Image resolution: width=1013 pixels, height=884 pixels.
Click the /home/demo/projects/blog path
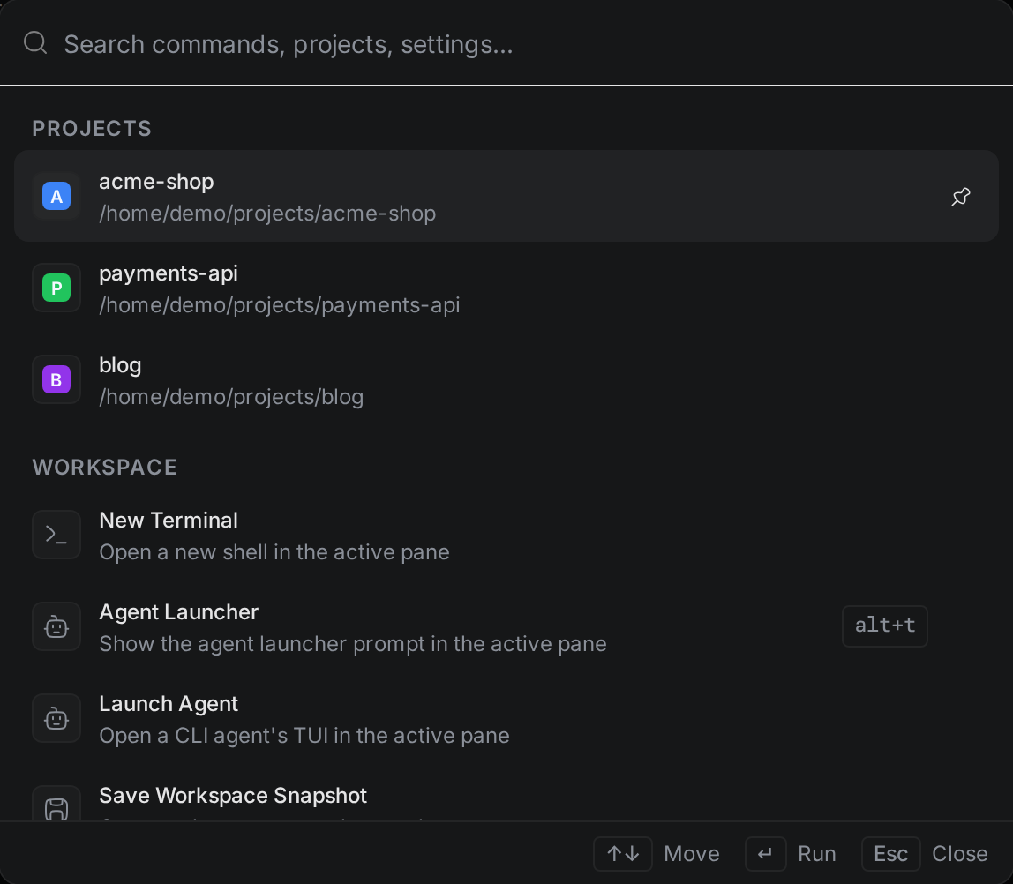click(231, 397)
